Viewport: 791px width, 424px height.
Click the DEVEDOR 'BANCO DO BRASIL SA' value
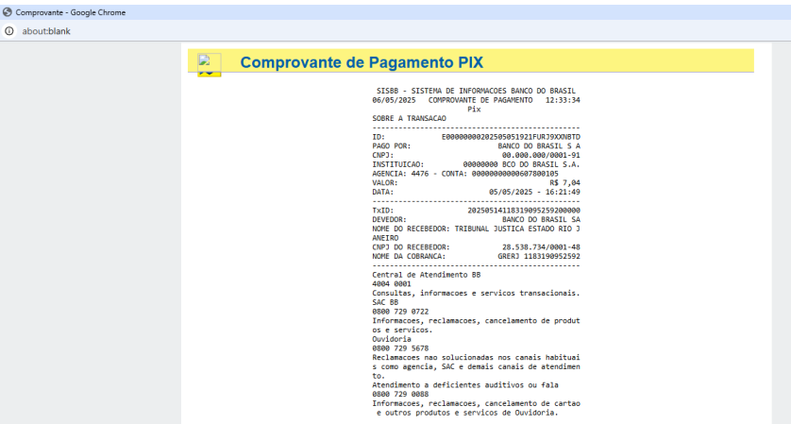[541, 220]
